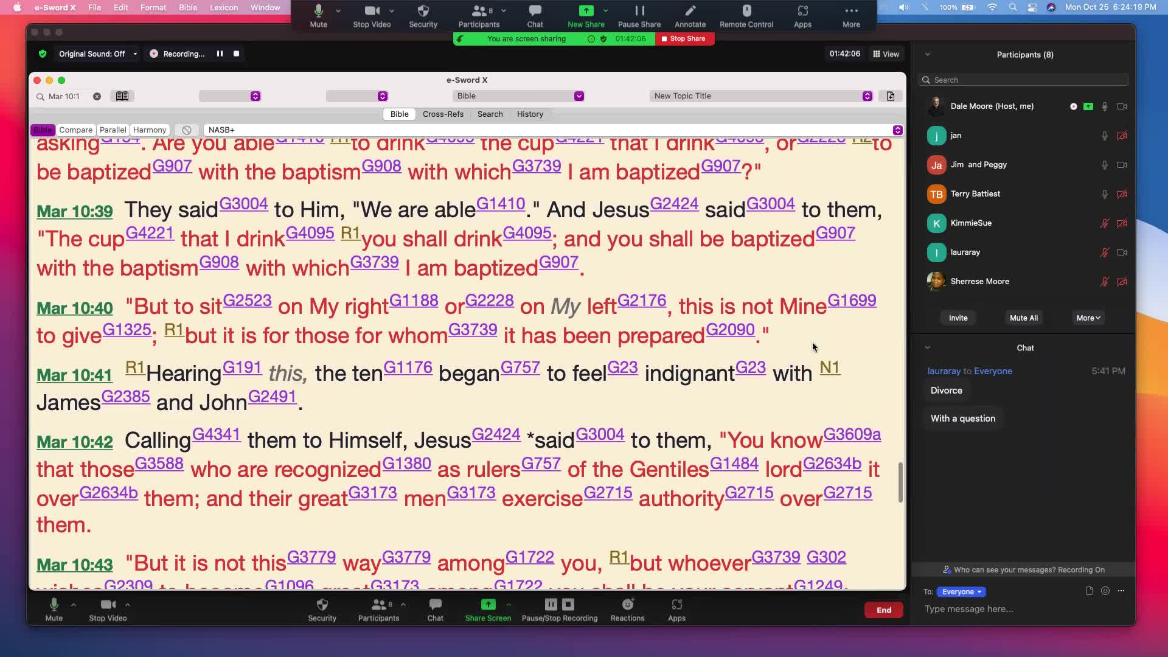Pause the recording indicator
The height and width of the screenshot is (657, 1168).
(220, 54)
